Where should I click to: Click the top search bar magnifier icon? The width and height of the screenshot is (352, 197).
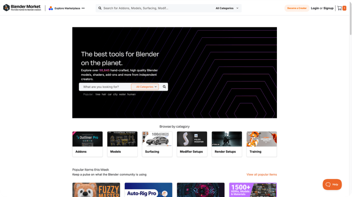tap(100, 8)
